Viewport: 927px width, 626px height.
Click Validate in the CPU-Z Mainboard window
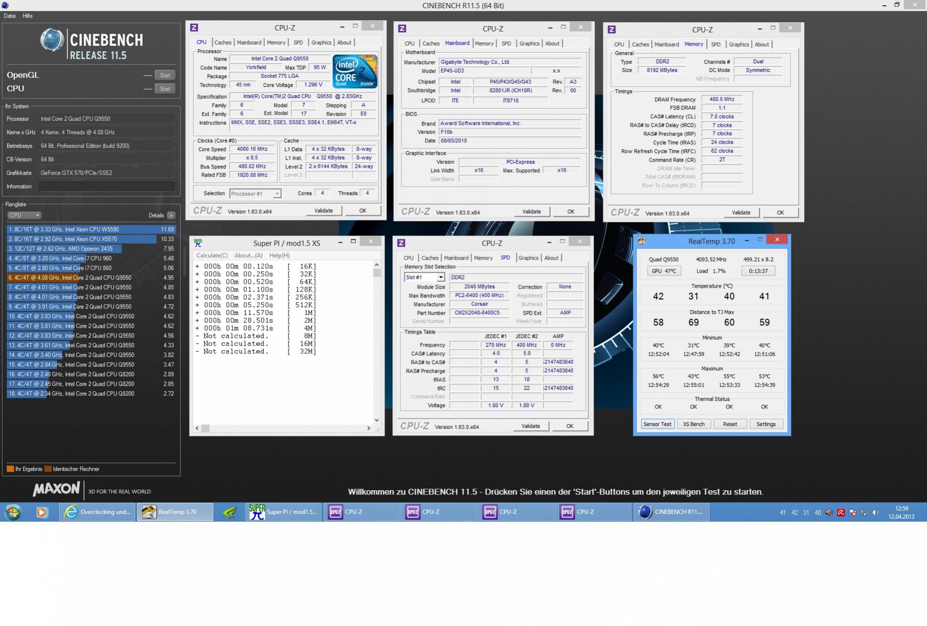531,212
